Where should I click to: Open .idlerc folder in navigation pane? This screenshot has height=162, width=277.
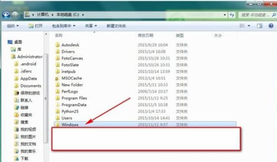point(23,71)
